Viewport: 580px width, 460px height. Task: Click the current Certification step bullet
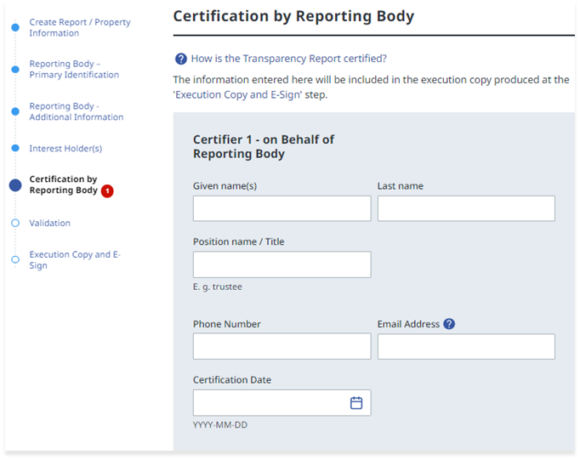pyautogui.click(x=15, y=185)
